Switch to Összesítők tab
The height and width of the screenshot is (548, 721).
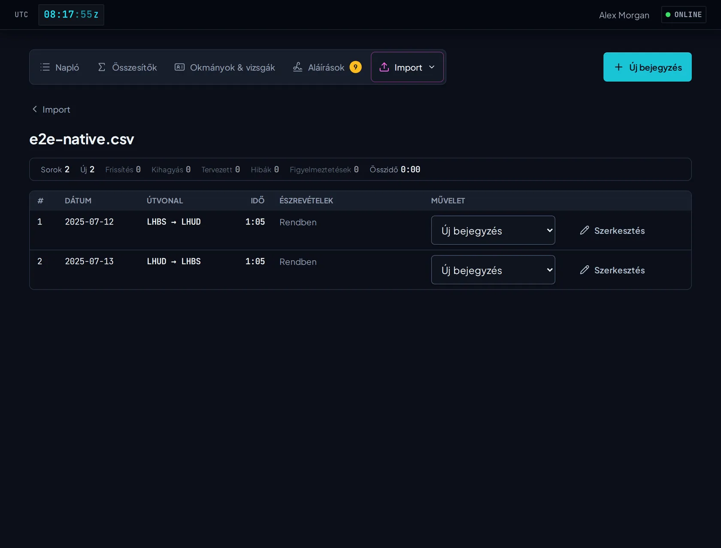127,67
